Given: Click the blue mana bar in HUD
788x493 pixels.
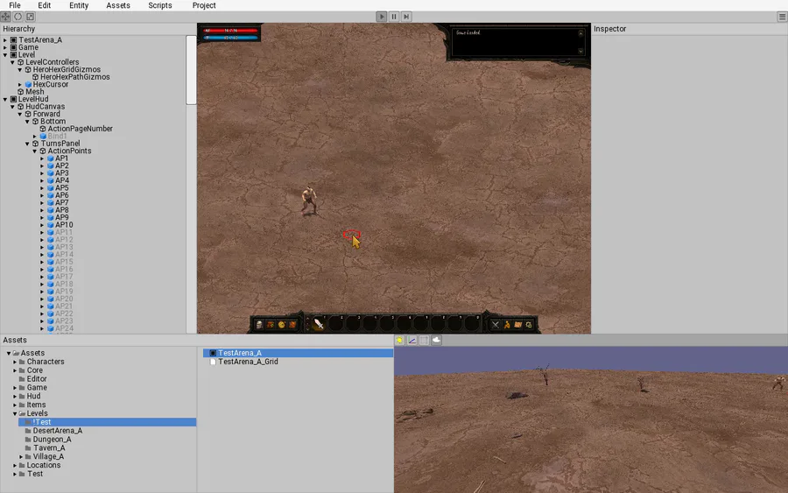Looking at the screenshot, I should (x=230, y=38).
